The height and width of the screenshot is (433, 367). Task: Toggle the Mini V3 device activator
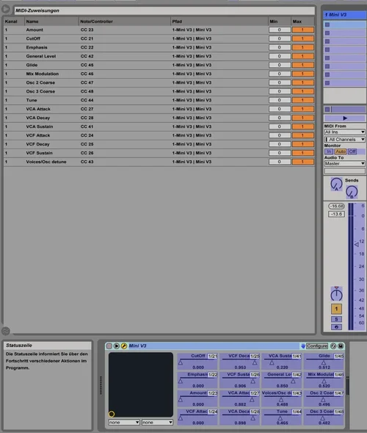(109, 346)
